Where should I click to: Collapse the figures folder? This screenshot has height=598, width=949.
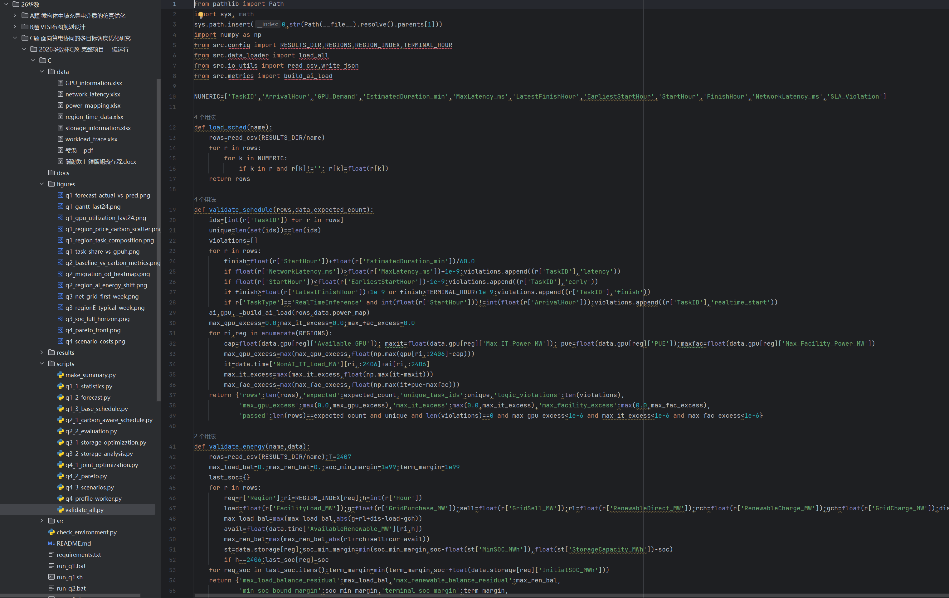[x=42, y=184]
